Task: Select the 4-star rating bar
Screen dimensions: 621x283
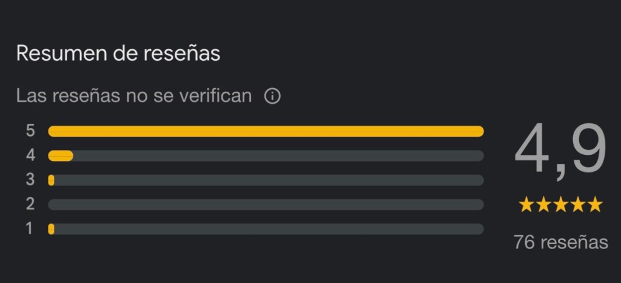Action: tap(266, 156)
